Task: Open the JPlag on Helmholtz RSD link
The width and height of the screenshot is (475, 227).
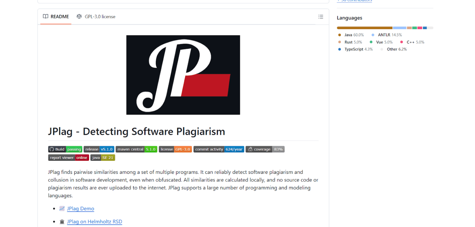Action: [94, 221]
